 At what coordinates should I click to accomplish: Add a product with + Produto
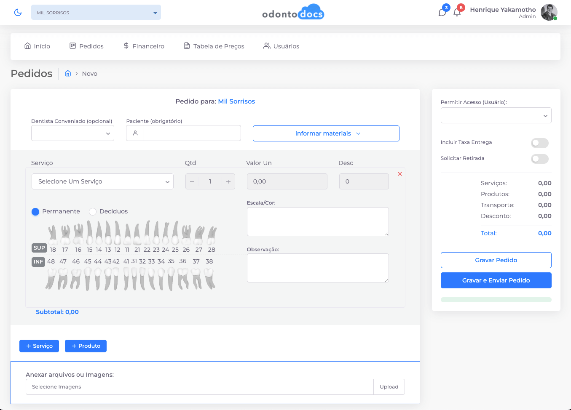pyautogui.click(x=86, y=346)
